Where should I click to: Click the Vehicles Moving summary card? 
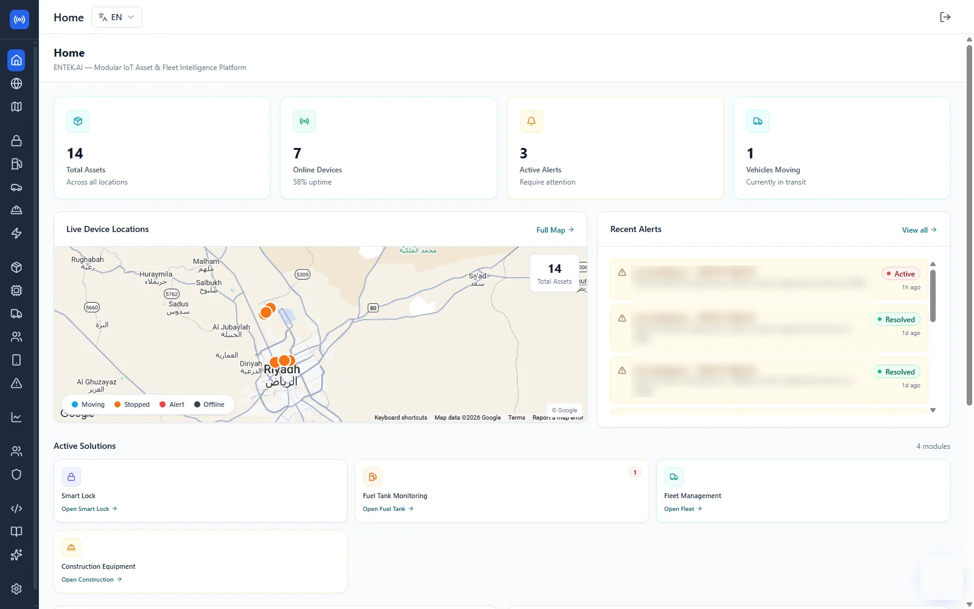coord(842,148)
